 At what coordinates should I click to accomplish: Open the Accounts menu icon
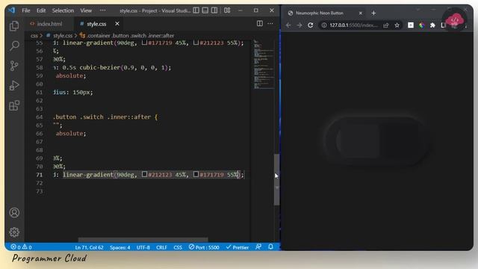coord(14,212)
